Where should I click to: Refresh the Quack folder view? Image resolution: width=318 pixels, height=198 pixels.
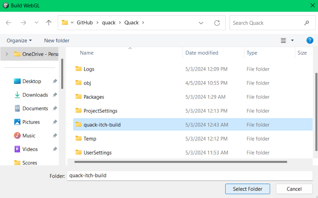pyautogui.click(x=217, y=23)
